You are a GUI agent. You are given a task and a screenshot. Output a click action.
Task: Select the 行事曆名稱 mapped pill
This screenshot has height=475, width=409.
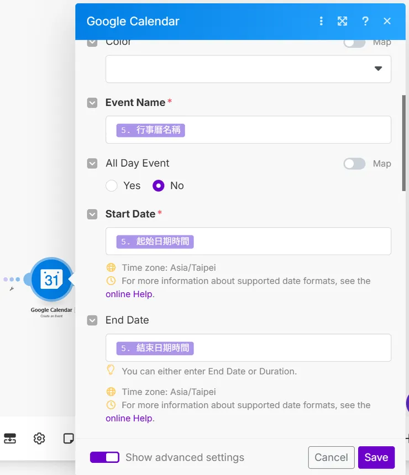point(151,130)
